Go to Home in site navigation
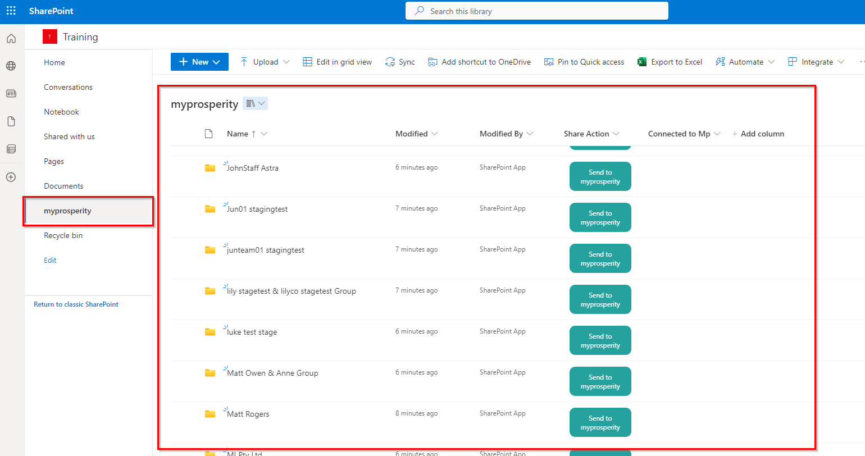 coord(54,62)
